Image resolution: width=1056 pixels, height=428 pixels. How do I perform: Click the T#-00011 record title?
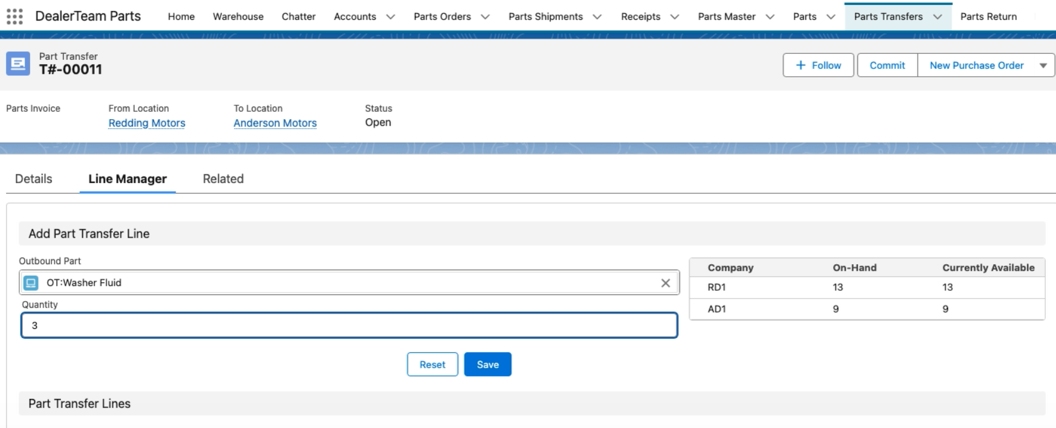[71, 70]
